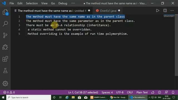This screenshot has width=178, height=100.
Task: Click the thumbs up icon in status bar
Action: point(153,92)
